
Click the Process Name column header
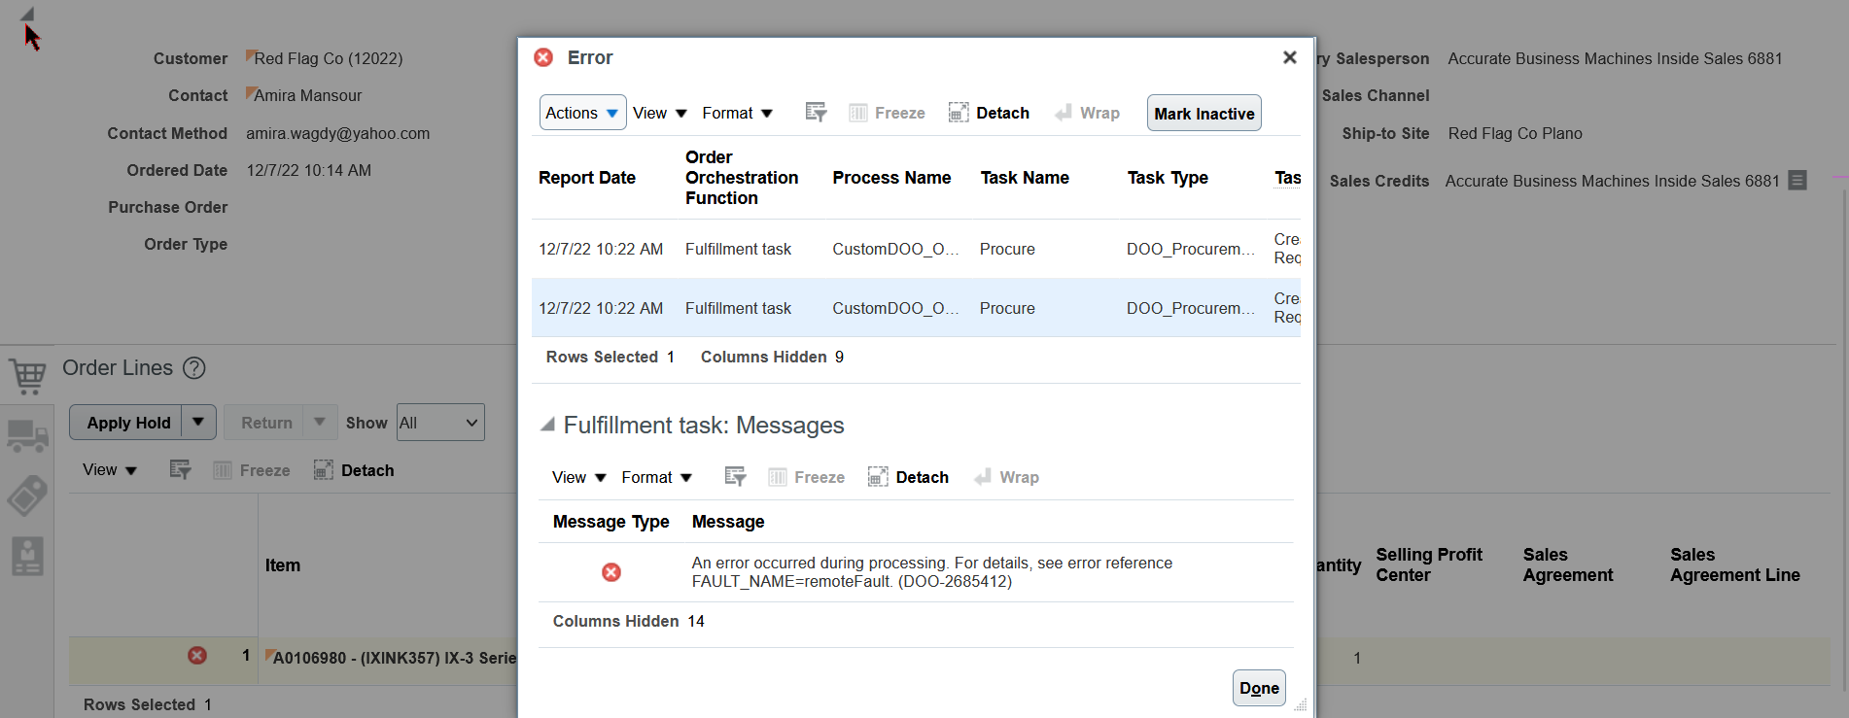[891, 178]
